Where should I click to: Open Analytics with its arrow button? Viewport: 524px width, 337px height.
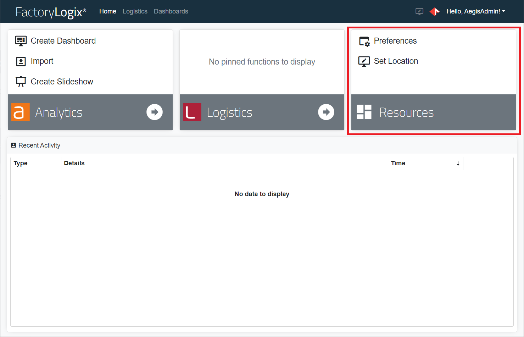coord(155,112)
